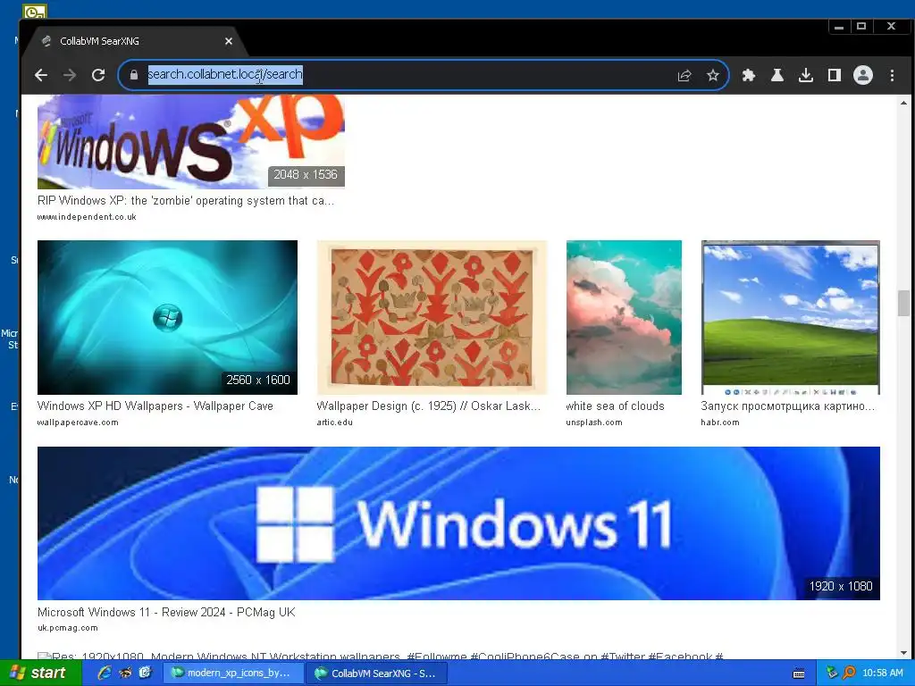Image resolution: width=915 pixels, height=686 pixels.
Task: Open the pink clouds image thumbnail
Action: coord(624,317)
